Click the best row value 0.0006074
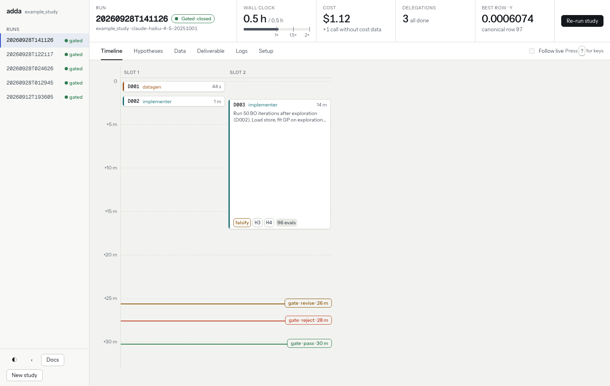 pos(508,19)
